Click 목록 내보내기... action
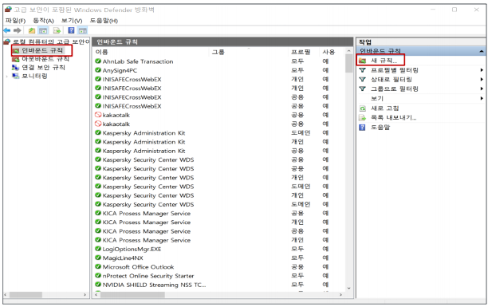The image size is (488, 307). [x=393, y=118]
